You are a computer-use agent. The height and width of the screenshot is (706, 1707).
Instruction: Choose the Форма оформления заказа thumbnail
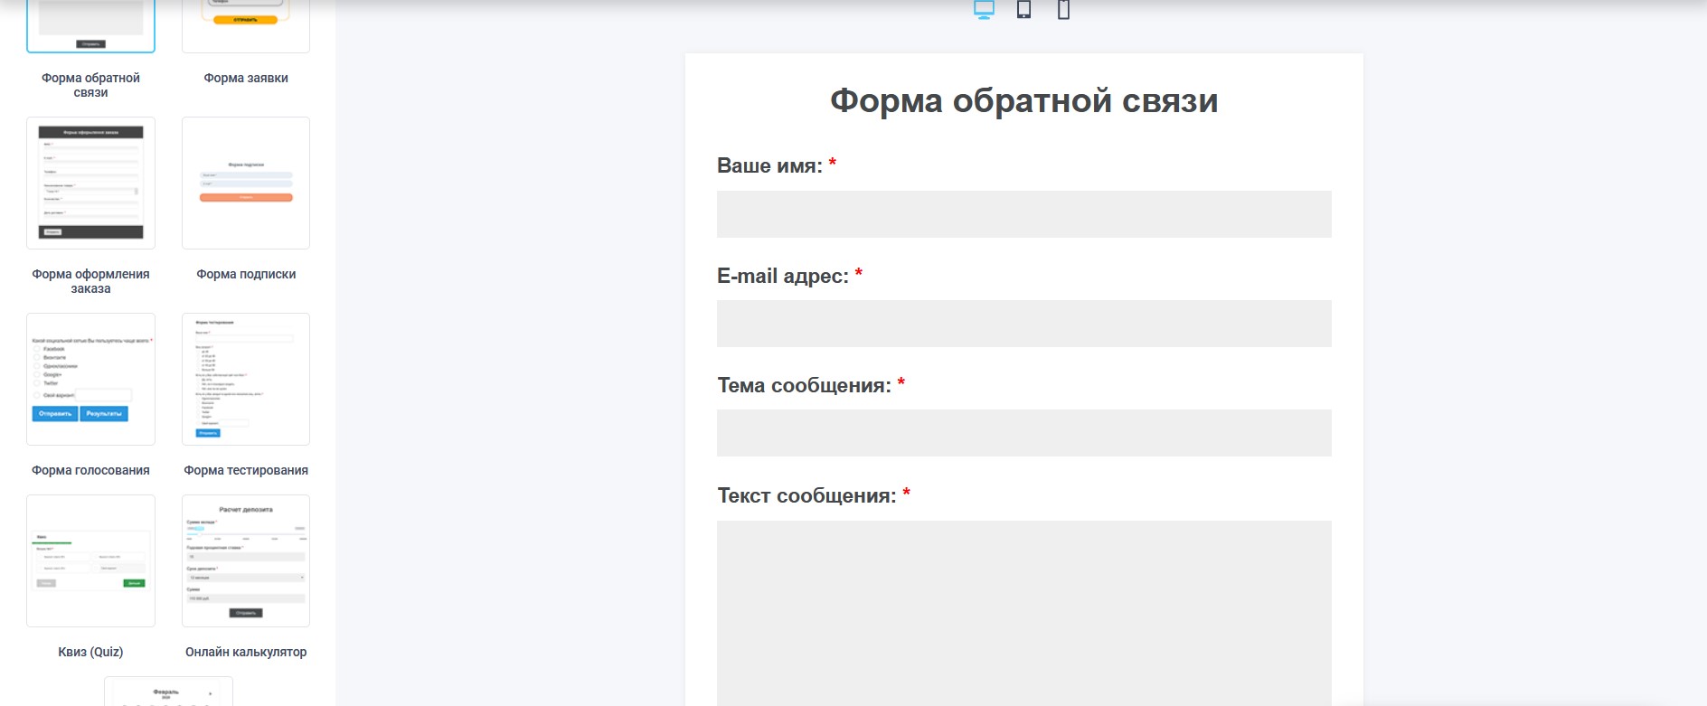tap(90, 183)
